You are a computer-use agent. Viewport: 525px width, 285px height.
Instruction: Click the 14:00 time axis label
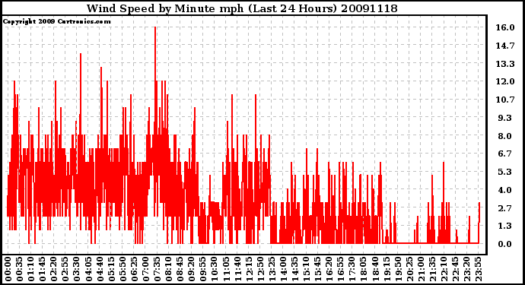click(x=283, y=269)
